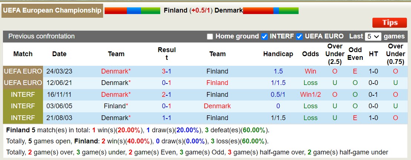Uncheck the UEFA EURO checkbox
Viewport: 411px width, 160px height.
pos(299,37)
